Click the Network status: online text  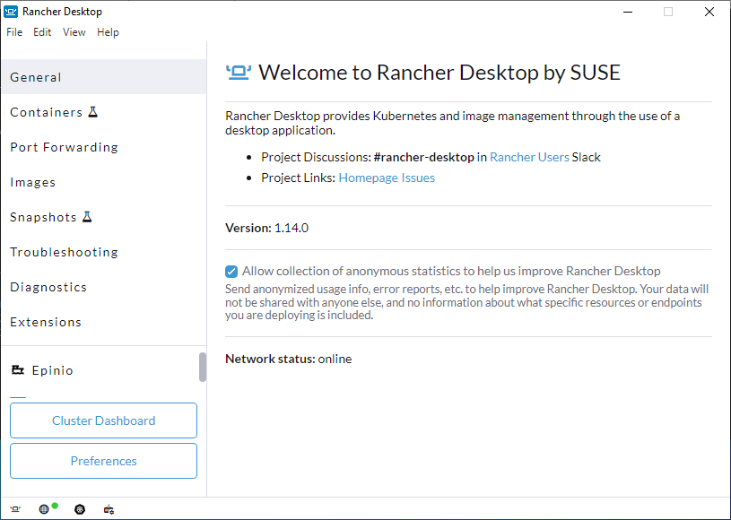[289, 359]
